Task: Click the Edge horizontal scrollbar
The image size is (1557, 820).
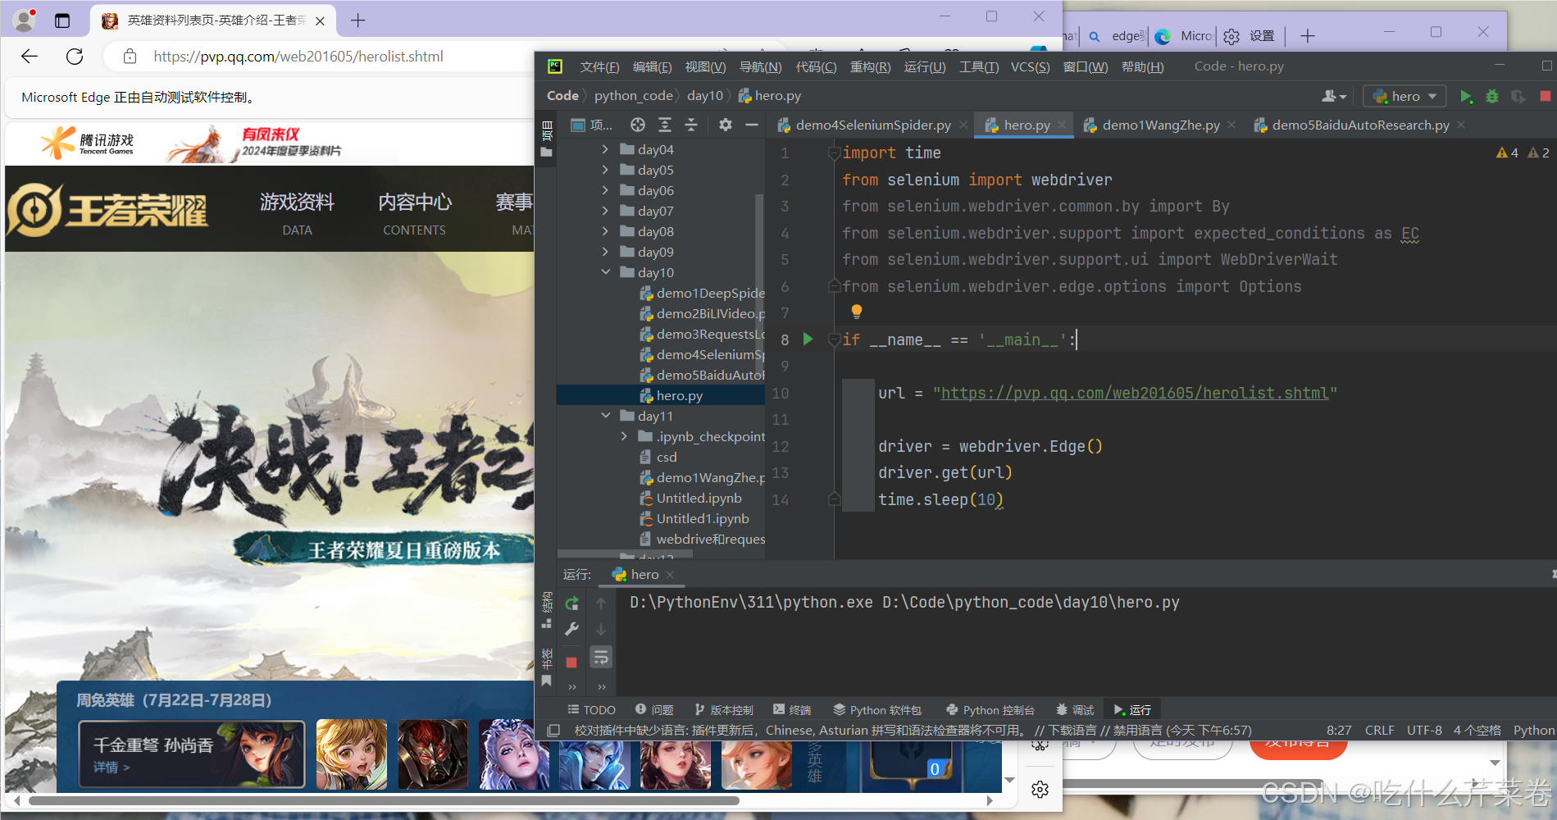Action: pos(384,800)
